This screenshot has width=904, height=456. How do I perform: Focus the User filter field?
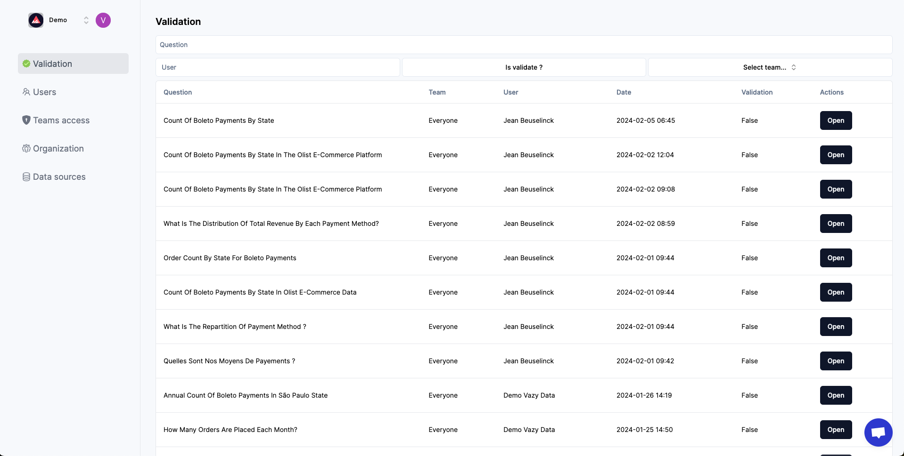pyautogui.click(x=278, y=67)
